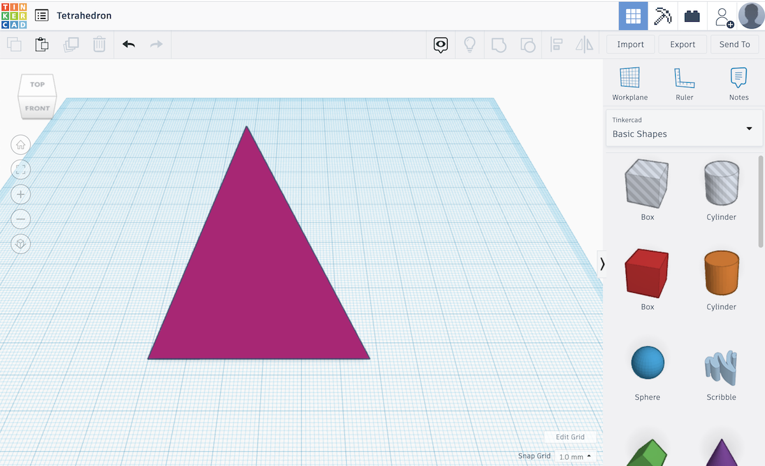
Task: Switch to 3D design grid view
Action: (633, 16)
